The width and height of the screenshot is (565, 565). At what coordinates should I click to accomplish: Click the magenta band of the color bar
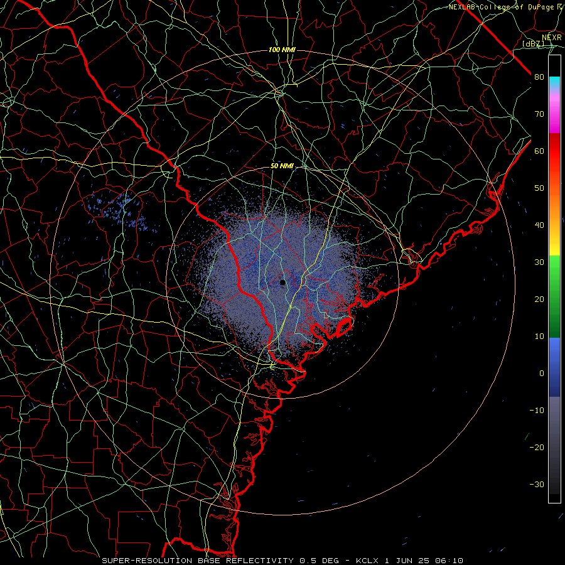(x=554, y=114)
